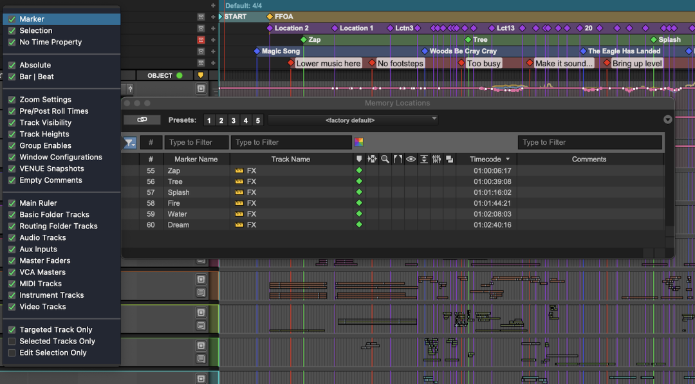Uncheck the Zoom Settings checkbox
Image resolution: width=695 pixels, height=384 pixels.
[12, 100]
